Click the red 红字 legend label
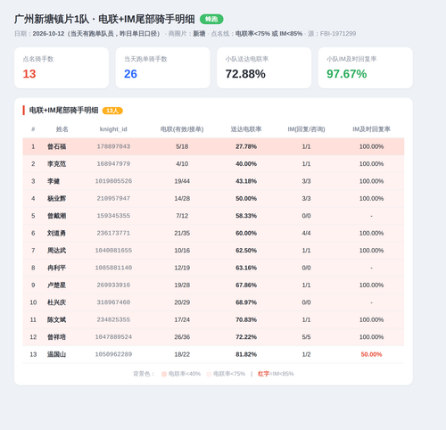446x430 pixels. pos(263,374)
